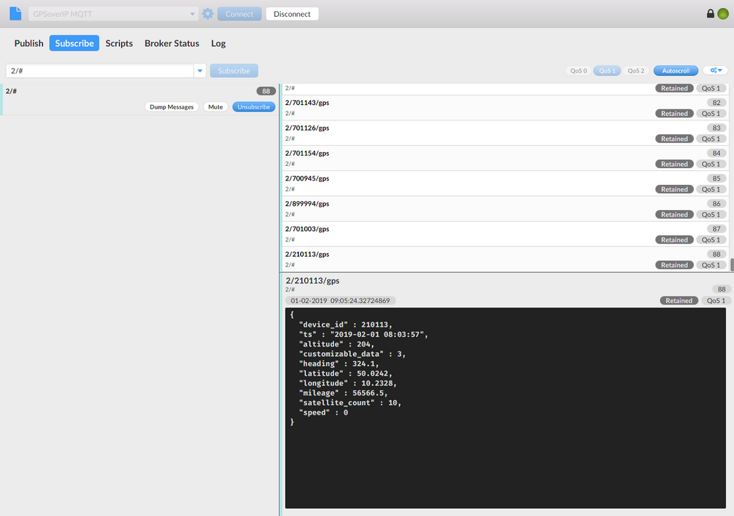Click the green connection status indicator
This screenshot has width=734, height=516.
[723, 14]
